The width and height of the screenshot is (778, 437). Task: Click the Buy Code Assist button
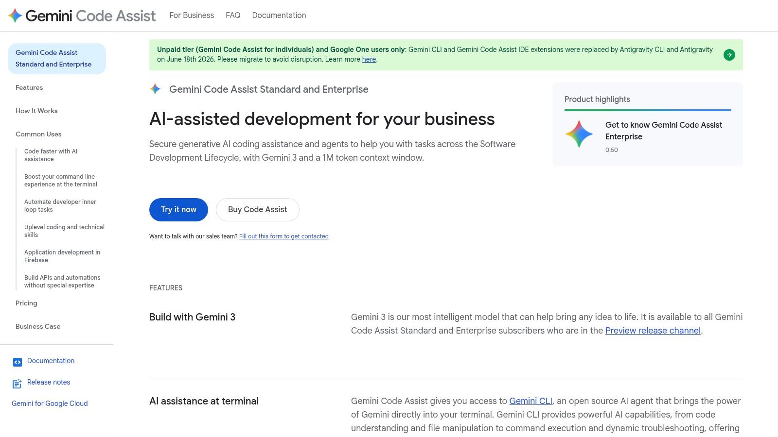(x=258, y=210)
